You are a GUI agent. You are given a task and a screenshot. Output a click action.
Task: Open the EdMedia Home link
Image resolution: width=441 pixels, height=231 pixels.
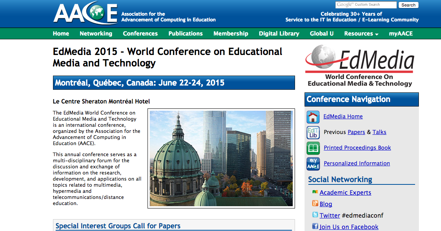point(343,116)
